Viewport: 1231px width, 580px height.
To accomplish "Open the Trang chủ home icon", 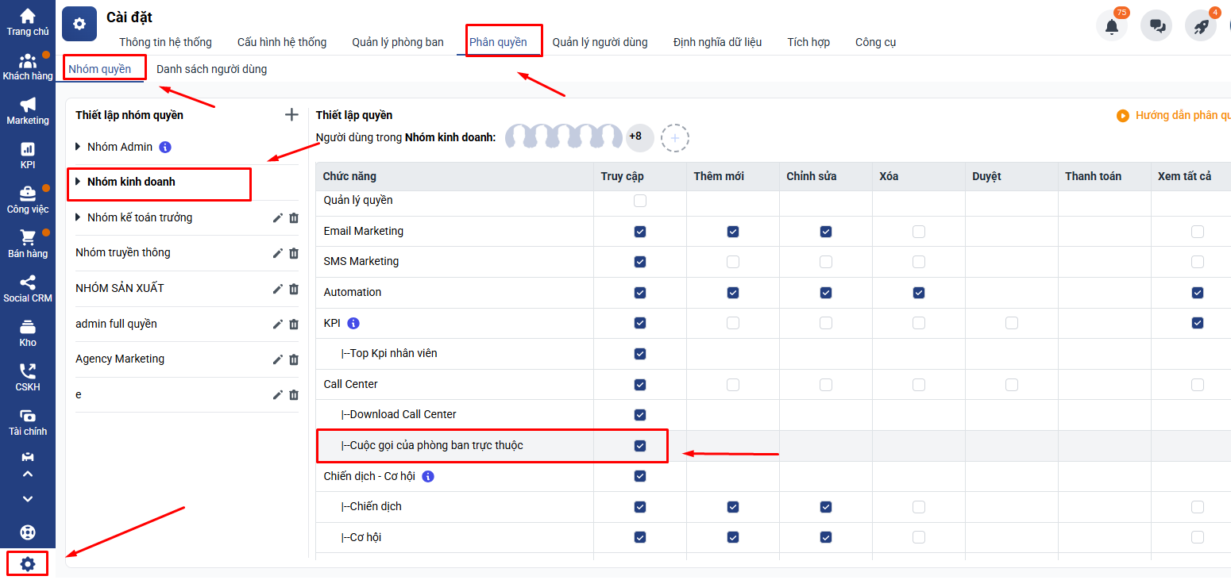I will pyautogui.click(x=28, y=21).
